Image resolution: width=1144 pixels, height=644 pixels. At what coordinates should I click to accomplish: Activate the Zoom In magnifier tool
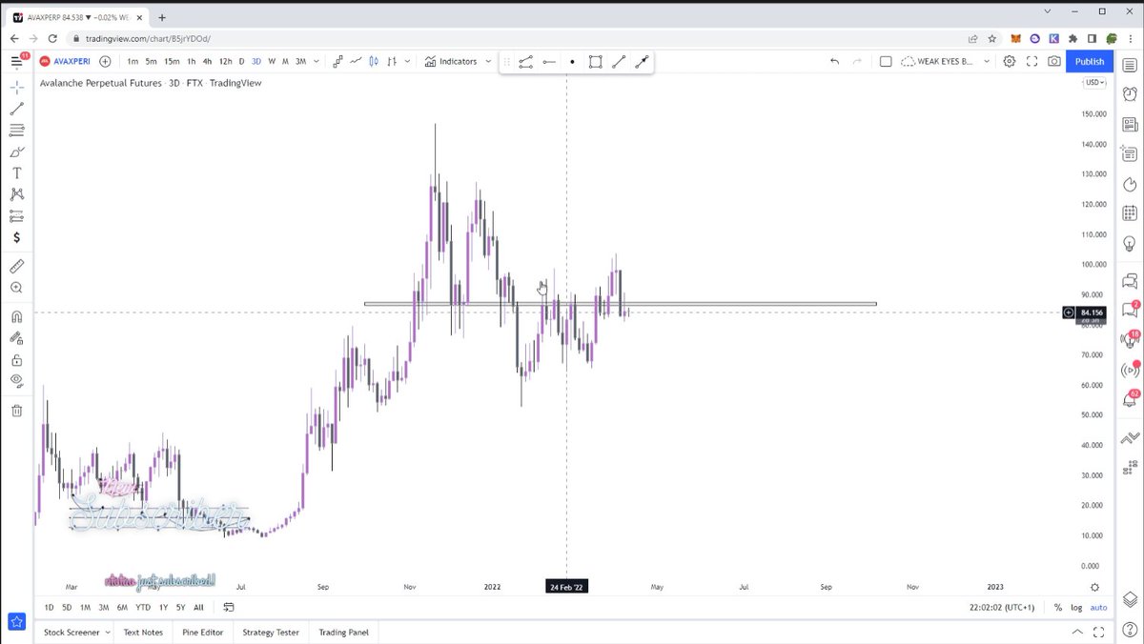(x=16, y=288)
